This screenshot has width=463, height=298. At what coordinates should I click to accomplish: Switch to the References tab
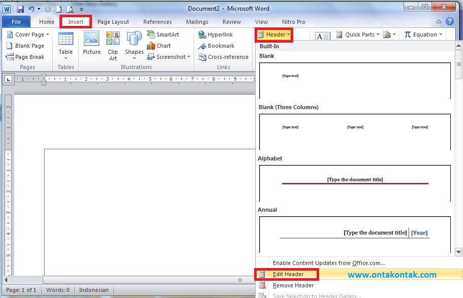pyautogui.click(x=158, y=22)
